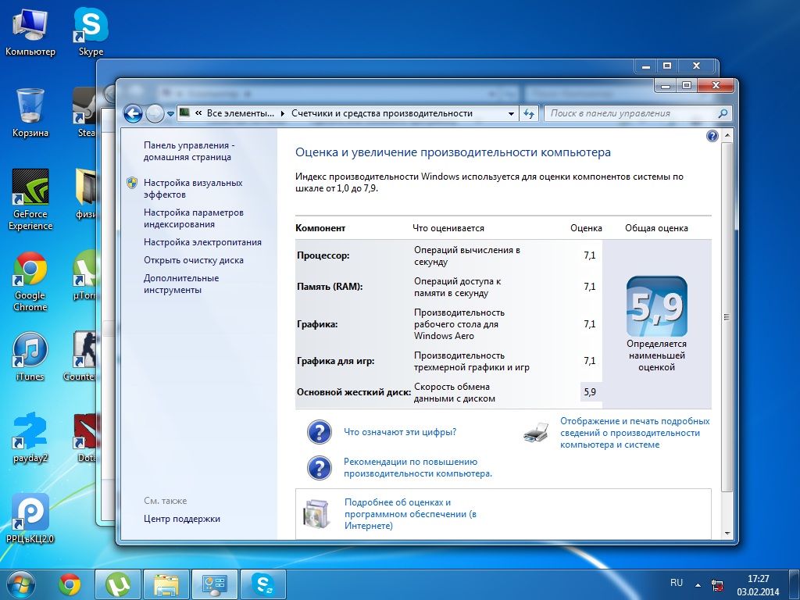
Task: Open the recent pages dropdown arrow
Action: tap(170, 114)
